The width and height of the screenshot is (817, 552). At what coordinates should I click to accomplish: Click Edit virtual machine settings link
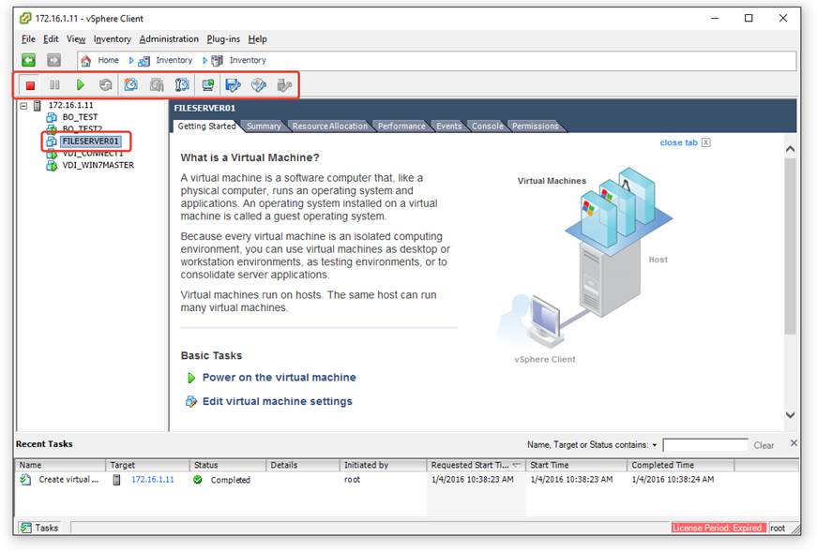tap(278, 401)
